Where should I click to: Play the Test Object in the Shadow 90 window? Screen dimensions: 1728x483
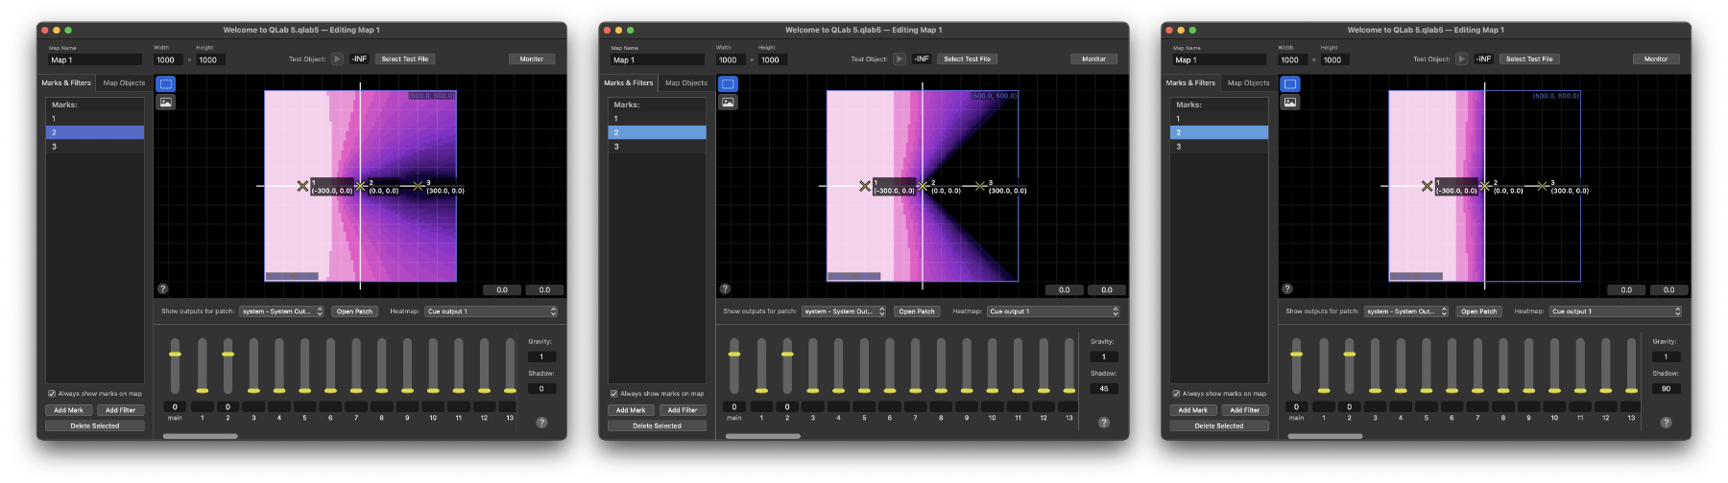(1461, 59)
